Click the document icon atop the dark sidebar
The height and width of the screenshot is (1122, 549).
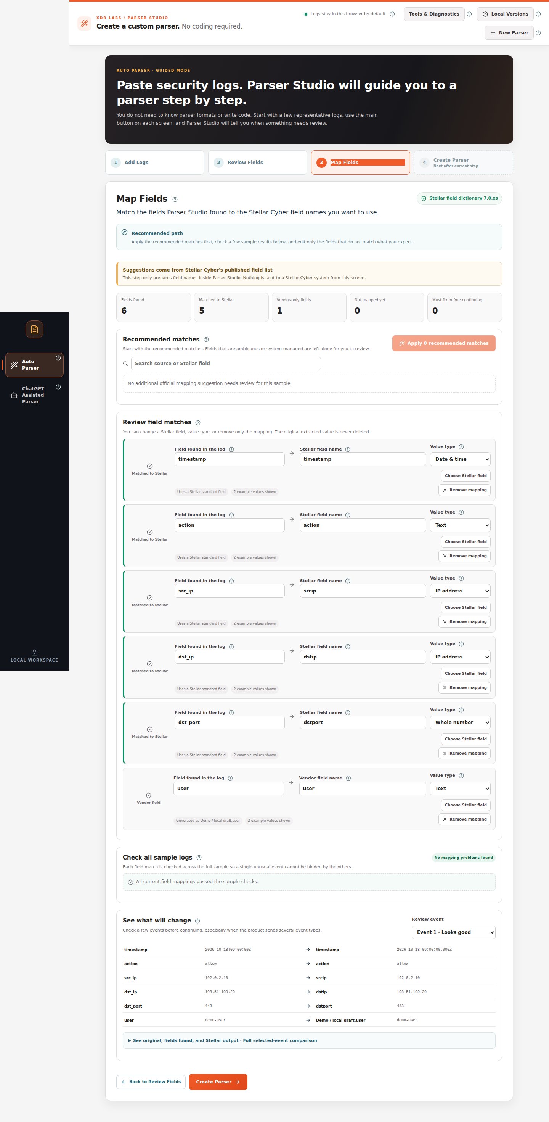pos(34,329)
